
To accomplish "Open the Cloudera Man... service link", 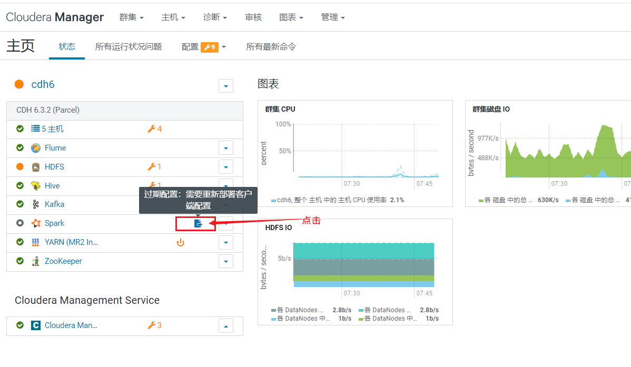I will coord(71,325).
